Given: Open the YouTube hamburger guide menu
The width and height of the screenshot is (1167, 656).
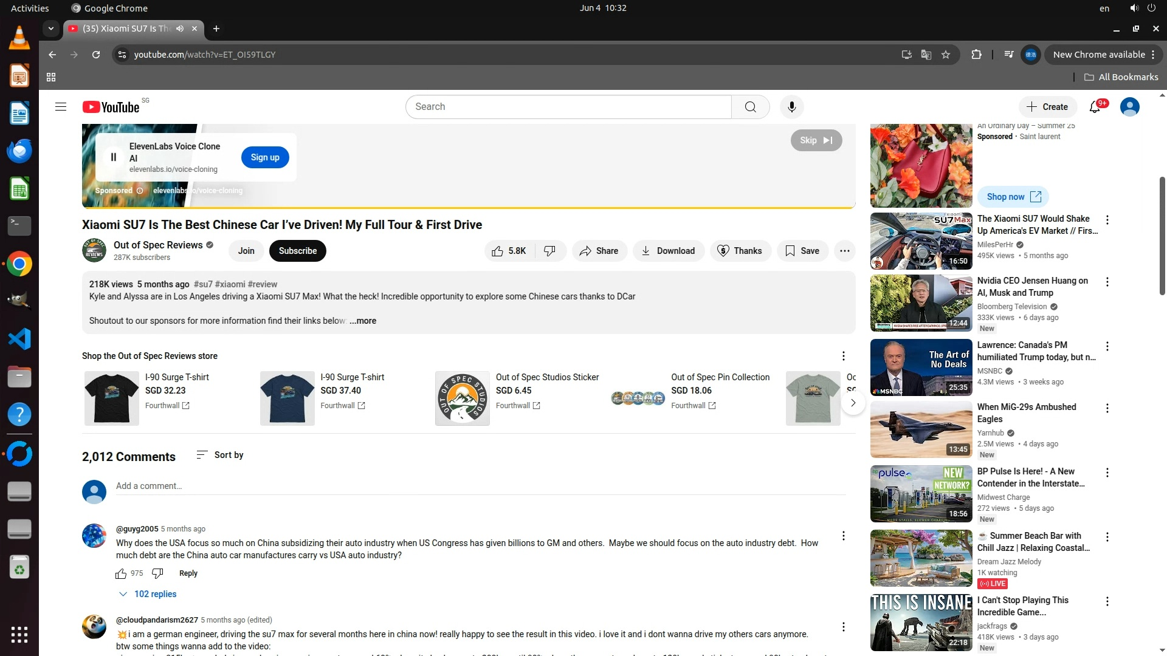Looking at the screenshot, I should pyautogui.click(x=60, y=107).
